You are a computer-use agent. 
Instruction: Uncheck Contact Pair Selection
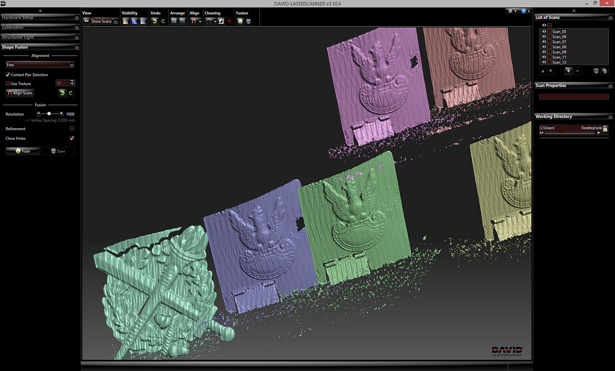[x=8, y=75]
